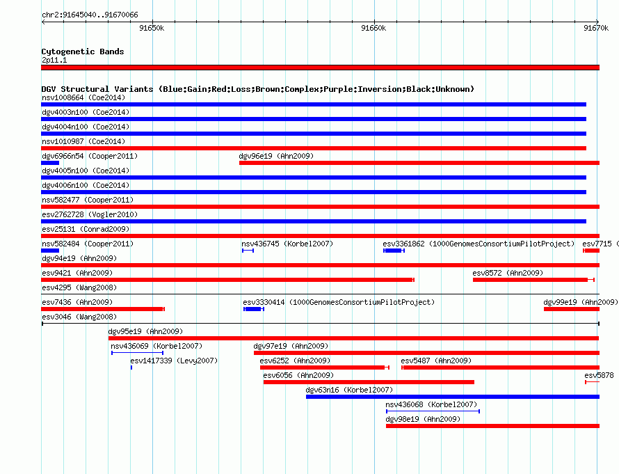Viewport: 619px width, 474px height.
Task: Select the esv2762728 (Vogler2010) label
Action: pyautogui.click(x=90, y=214)
